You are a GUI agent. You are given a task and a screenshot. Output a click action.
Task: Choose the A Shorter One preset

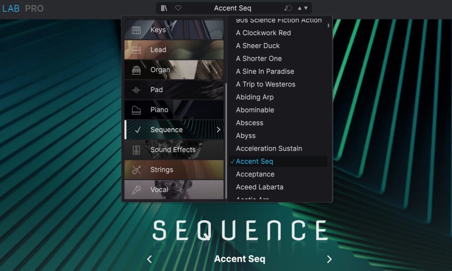259,59
